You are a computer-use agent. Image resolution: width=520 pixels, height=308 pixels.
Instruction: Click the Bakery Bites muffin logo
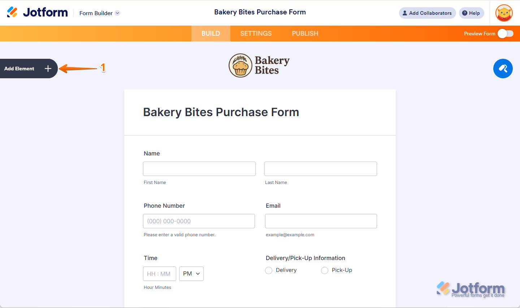point(240,66)
